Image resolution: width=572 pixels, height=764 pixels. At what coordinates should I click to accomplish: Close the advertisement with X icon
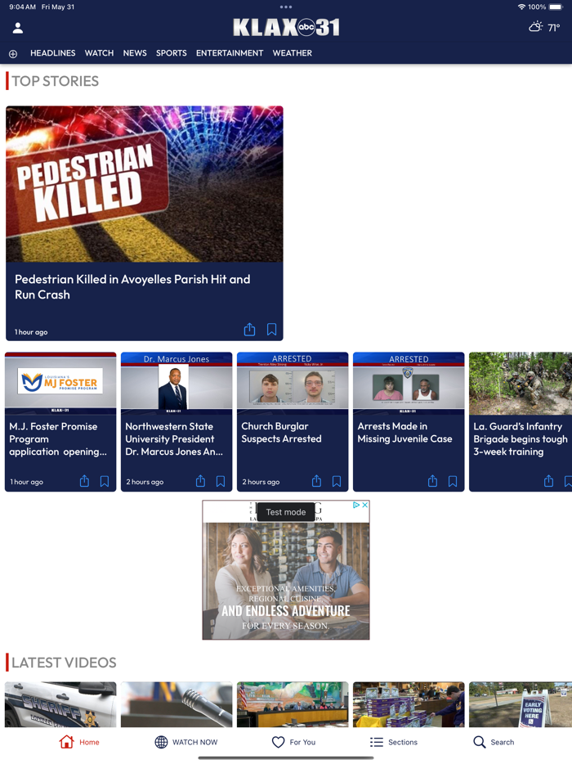tap(364, 506)
